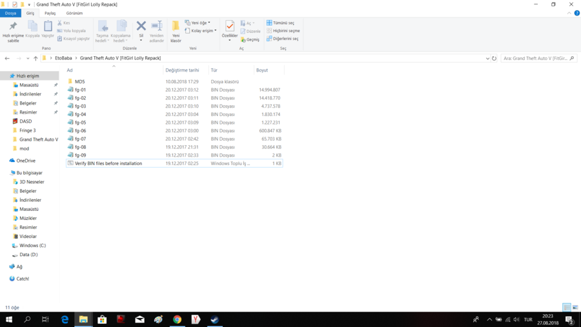The width and height of the screenshot is (581, 327).
Task: Switch to large icons view
Action: point(575,307)
